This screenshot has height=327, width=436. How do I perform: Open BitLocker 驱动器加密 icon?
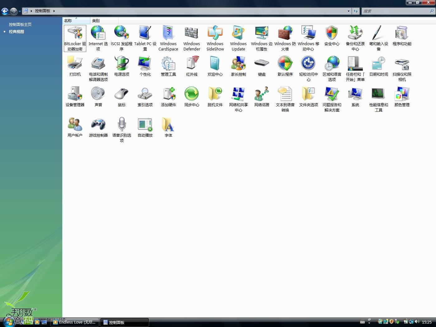click(75, 33)
